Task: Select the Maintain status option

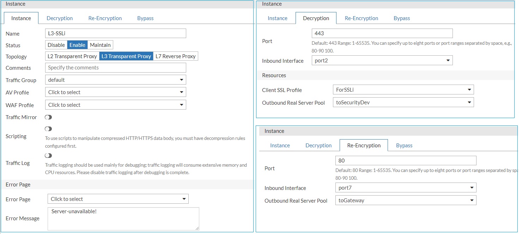Action: 100,45
